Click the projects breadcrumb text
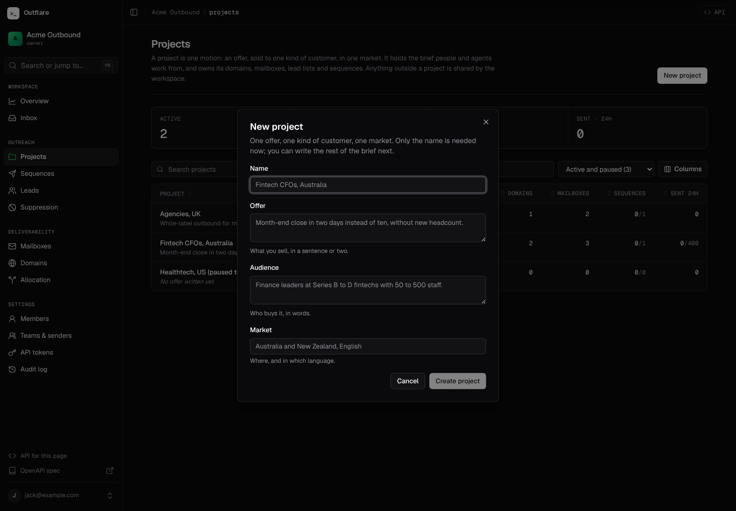This screenshot has width=736, height=511. click(224, 12)
